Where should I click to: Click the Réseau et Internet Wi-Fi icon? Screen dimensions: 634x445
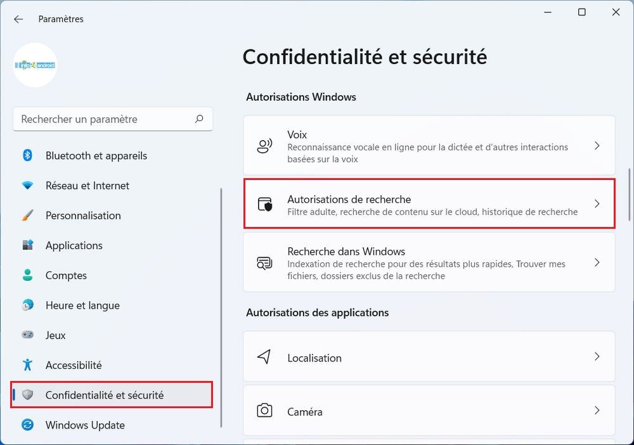pyautogui.click(x=27, y=186)
